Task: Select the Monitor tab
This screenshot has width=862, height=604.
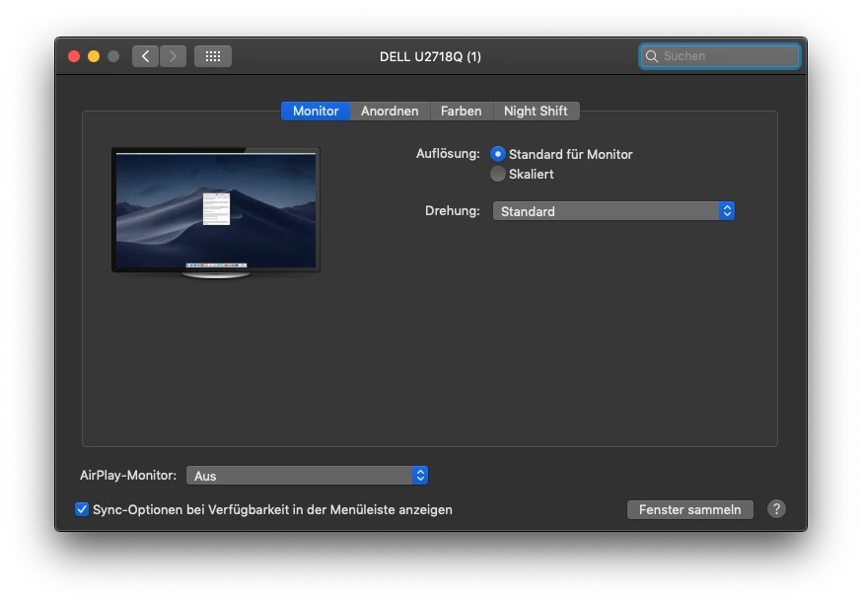Action: click(316, 112)
